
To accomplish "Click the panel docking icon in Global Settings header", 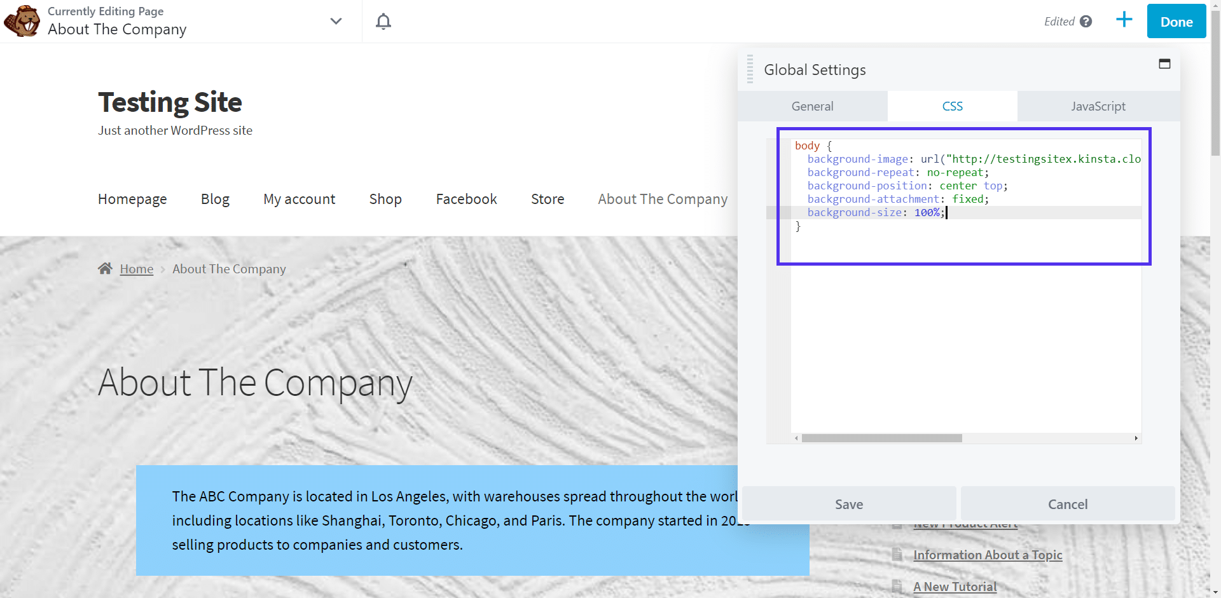I will coord(1164,64).
